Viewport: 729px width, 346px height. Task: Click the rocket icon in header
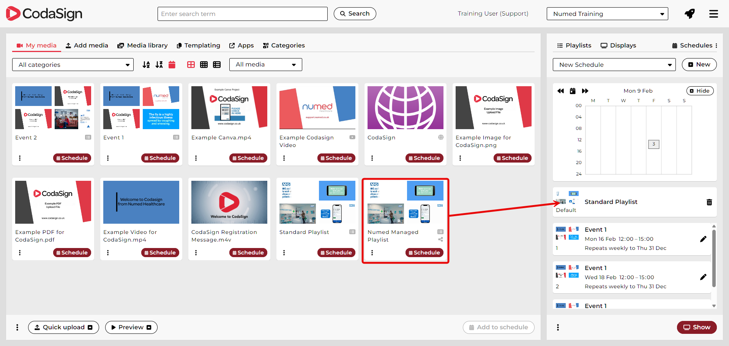pos(690,14)
